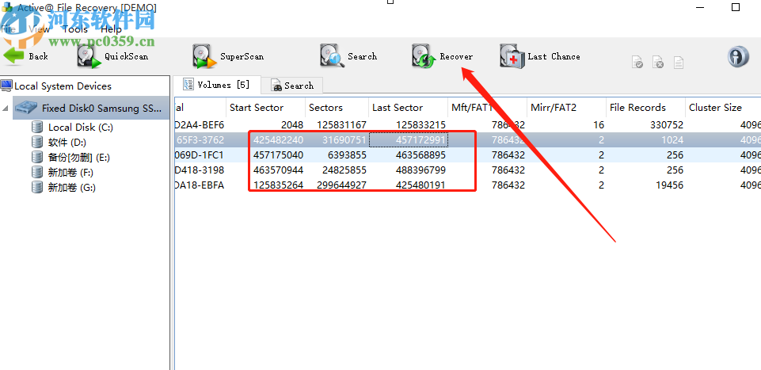The width and height of the screenshot is (761, 370).
Task: Select 新加卷 (F:) in the device tree
Action: [70, 172]
